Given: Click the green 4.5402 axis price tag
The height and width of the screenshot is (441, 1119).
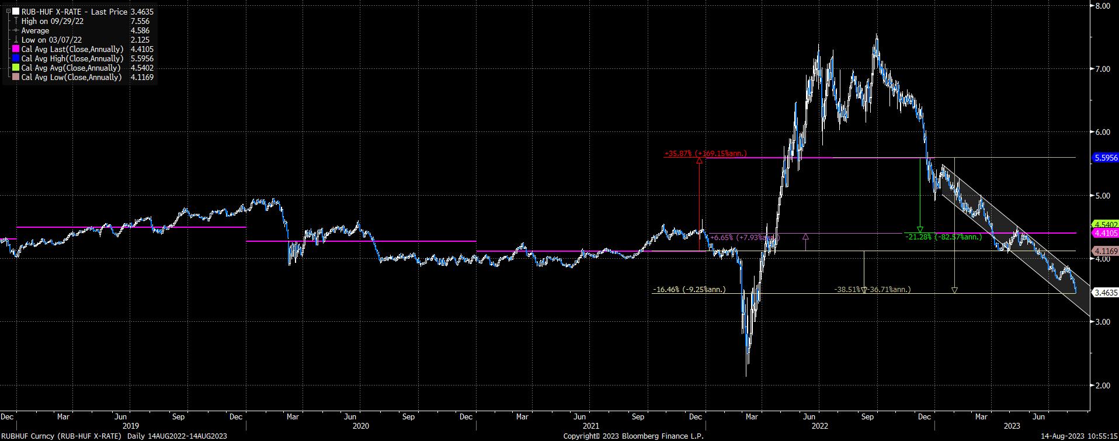Looking at the screenshot, I should pos(1104,224).
